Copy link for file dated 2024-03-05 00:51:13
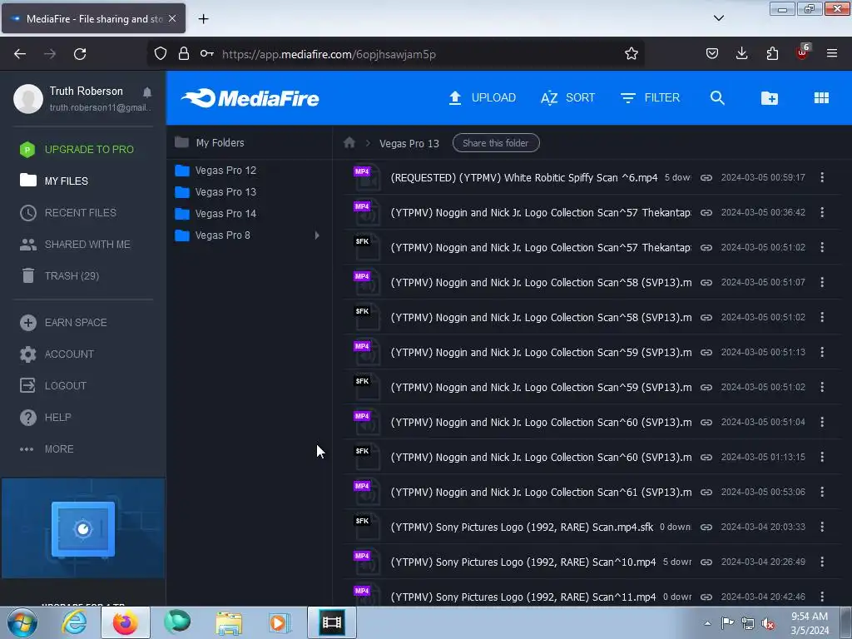Screen dimensions: 852x639 (706, 353)
